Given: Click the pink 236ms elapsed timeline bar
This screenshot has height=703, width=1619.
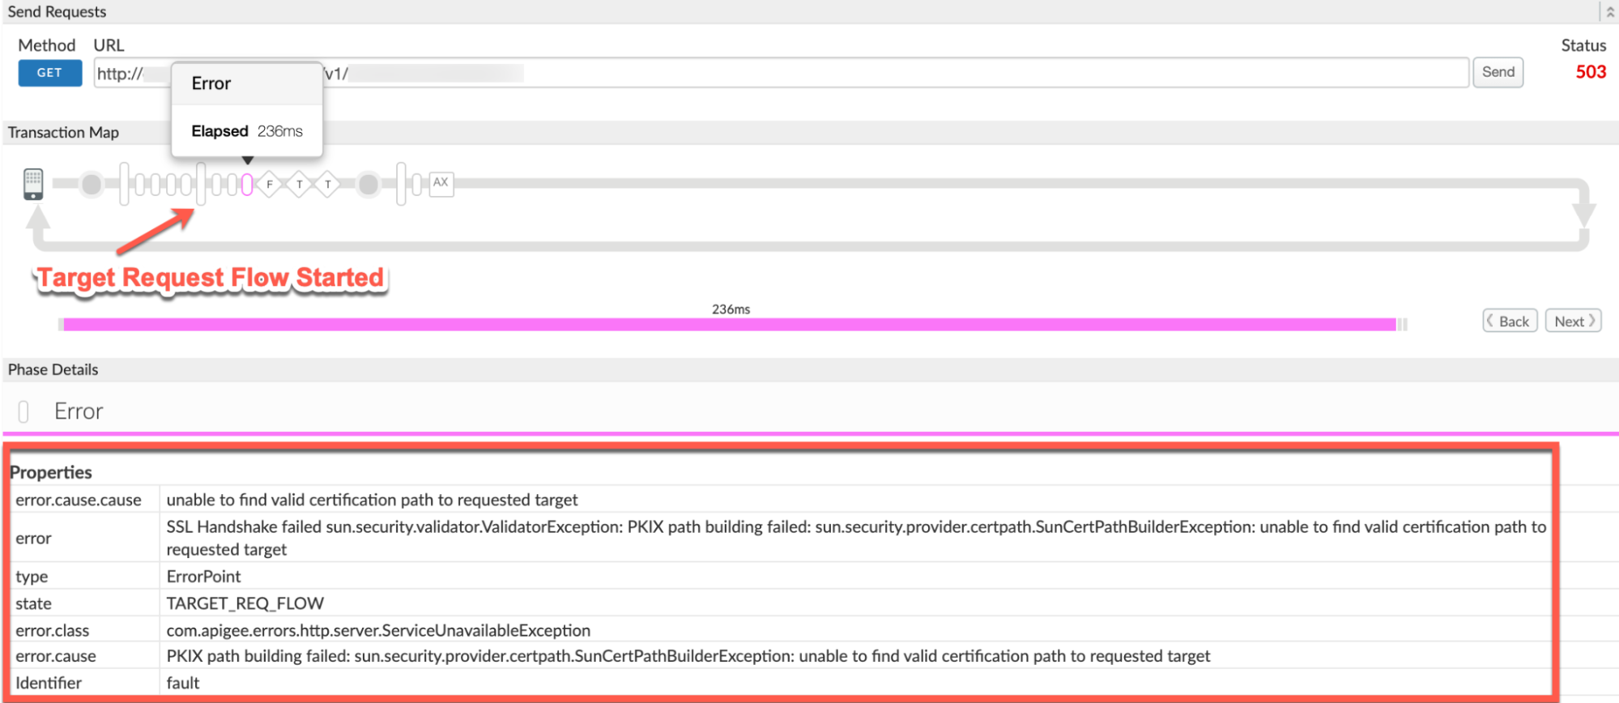Looking at the screenshot, I should click(729, 325).
